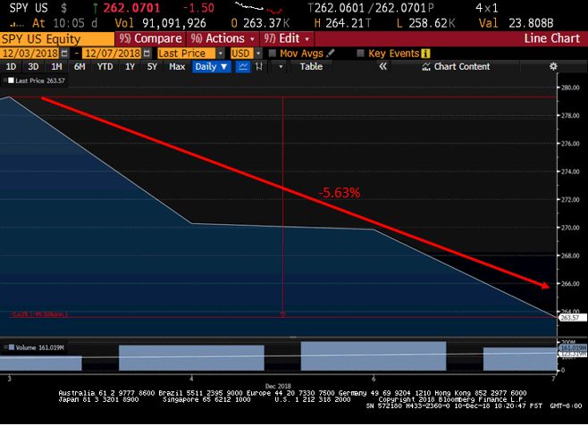Image resolution: width=588 pixels, height=426 pixels.
Task: Click the 263.57 price axis marker
Action: tap(573, 318)
